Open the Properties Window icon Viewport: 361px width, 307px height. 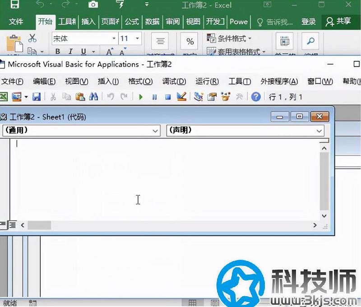click(212, 97)
